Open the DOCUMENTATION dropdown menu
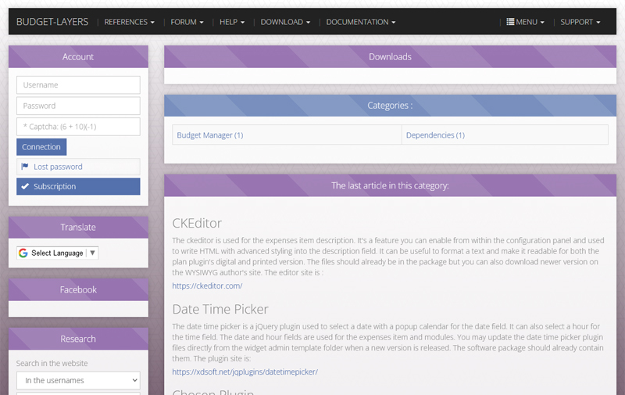This screenshot has width=625, height=395. click(361, 22)
